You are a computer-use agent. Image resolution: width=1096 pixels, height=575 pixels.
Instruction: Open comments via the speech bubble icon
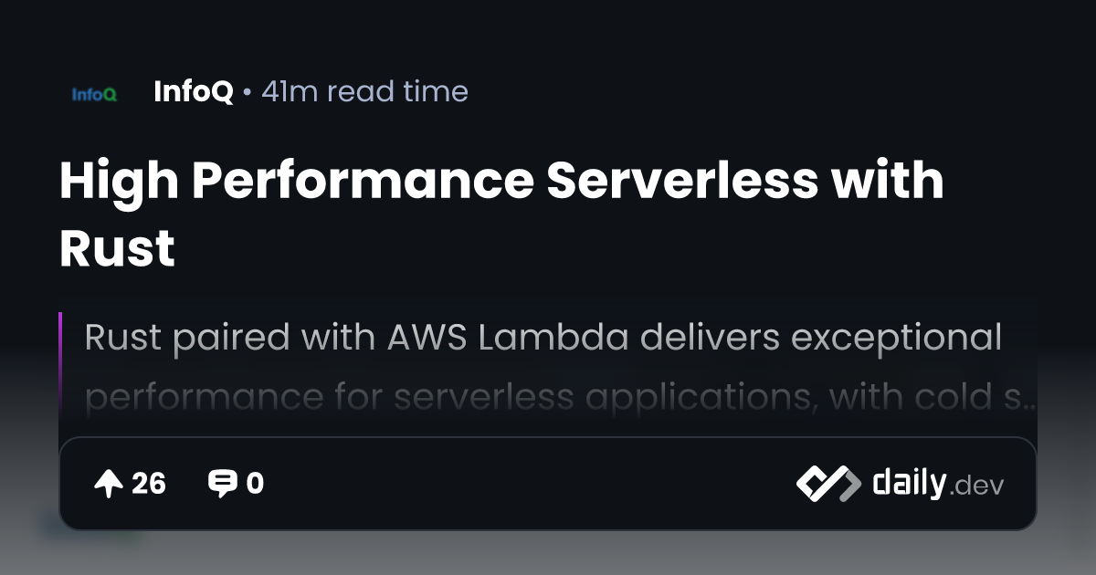[222, 484]
